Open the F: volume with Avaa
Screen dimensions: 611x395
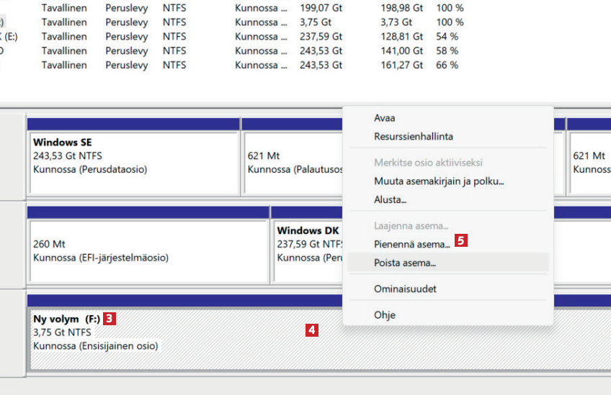[385, 118]
